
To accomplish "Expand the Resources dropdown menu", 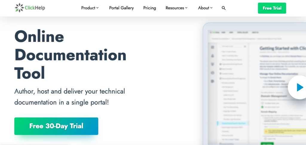I will coord(176,8).
